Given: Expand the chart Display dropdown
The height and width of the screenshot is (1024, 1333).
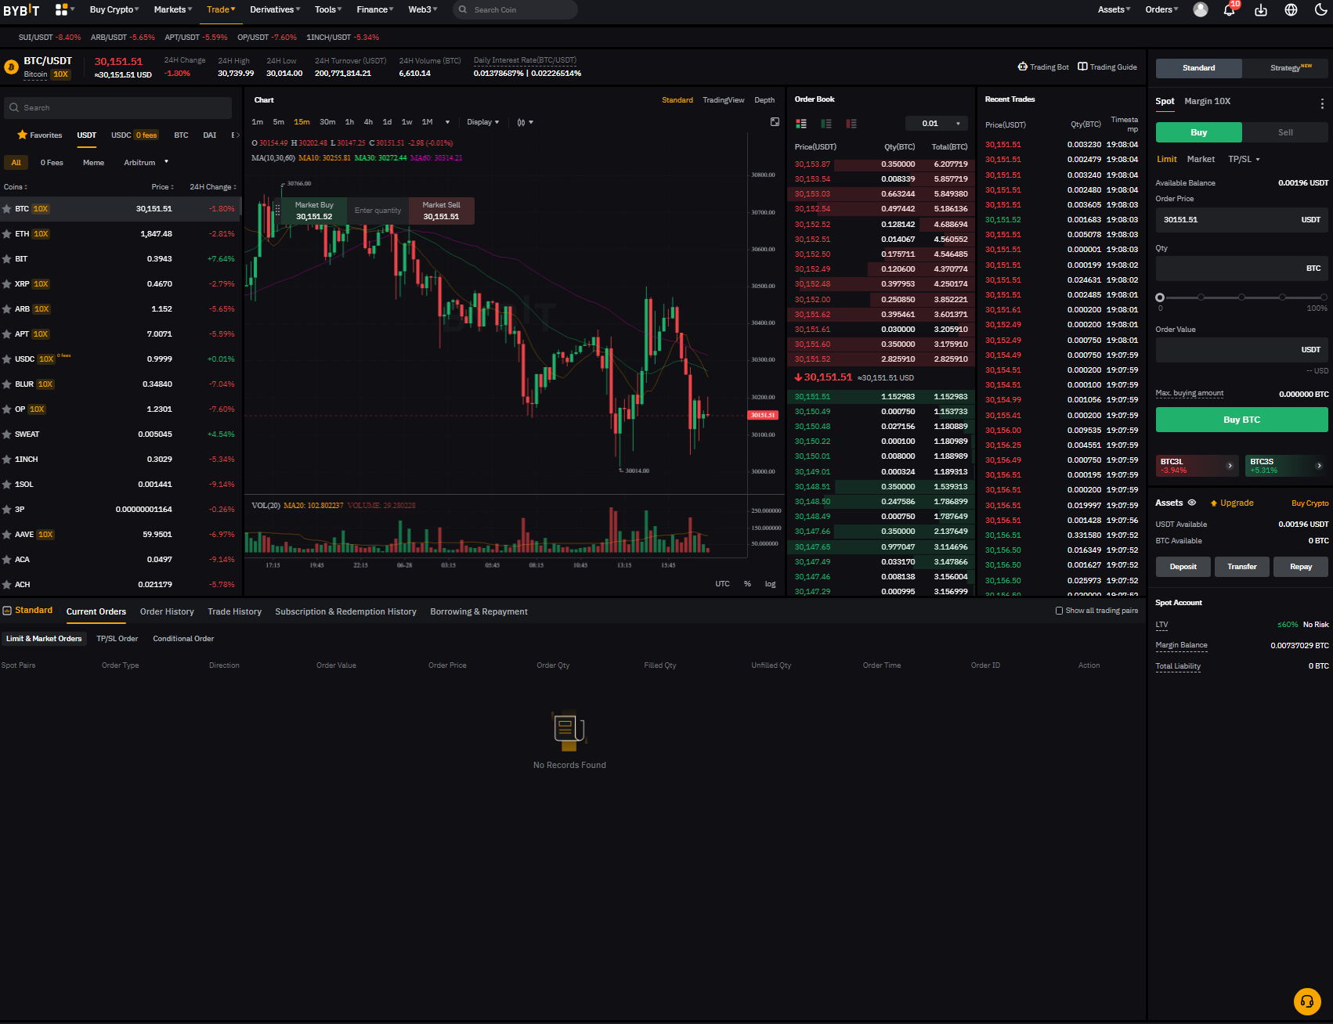Looking at the screenshot, I should (482, 122).
